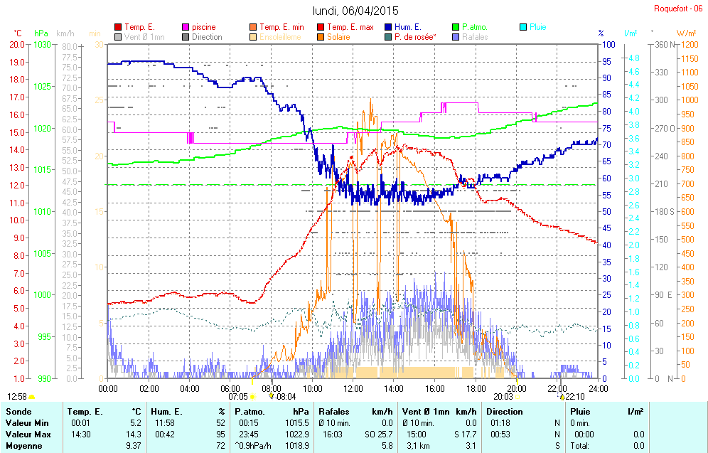Click the gust time 16:03

coord(333,435)
